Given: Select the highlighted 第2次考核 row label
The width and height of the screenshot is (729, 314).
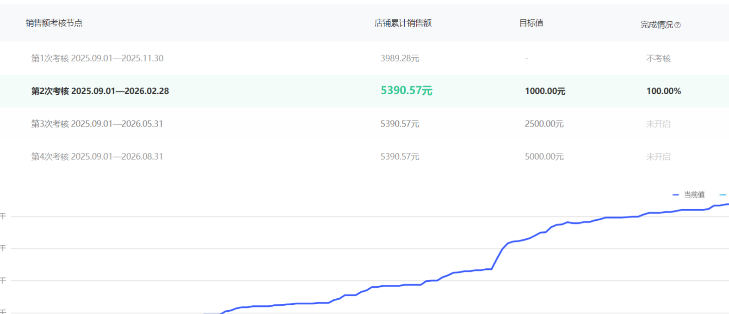Looking at the screenshot, I should (x=100, y=91).
